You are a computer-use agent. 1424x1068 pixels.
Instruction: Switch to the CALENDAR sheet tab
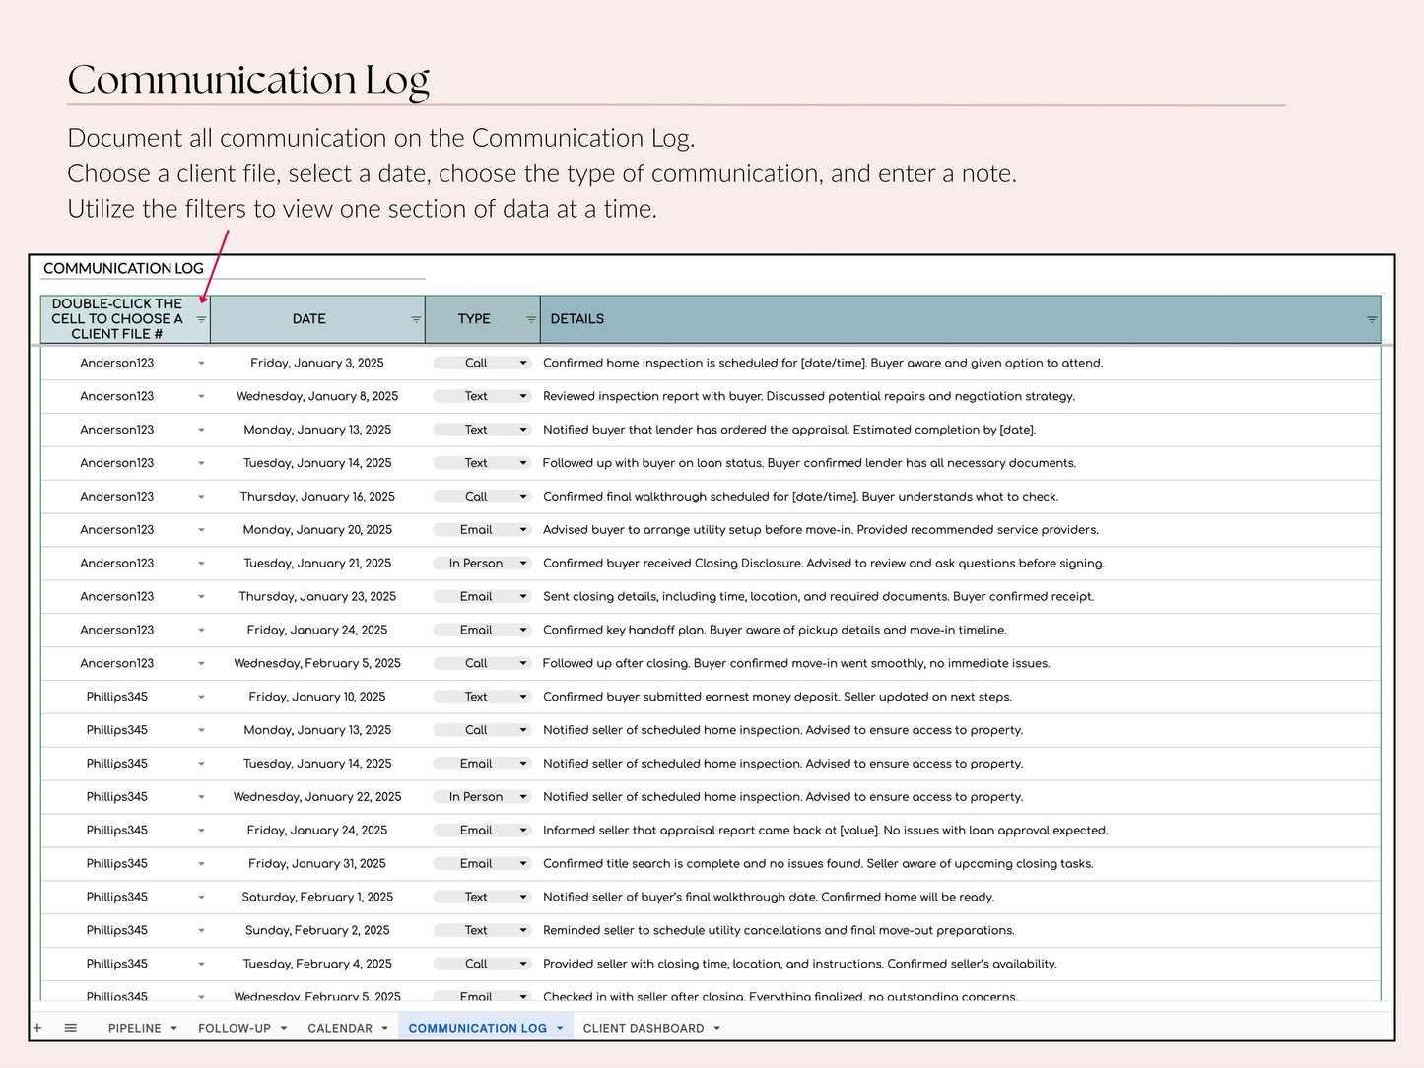(x=340, y=1028)
